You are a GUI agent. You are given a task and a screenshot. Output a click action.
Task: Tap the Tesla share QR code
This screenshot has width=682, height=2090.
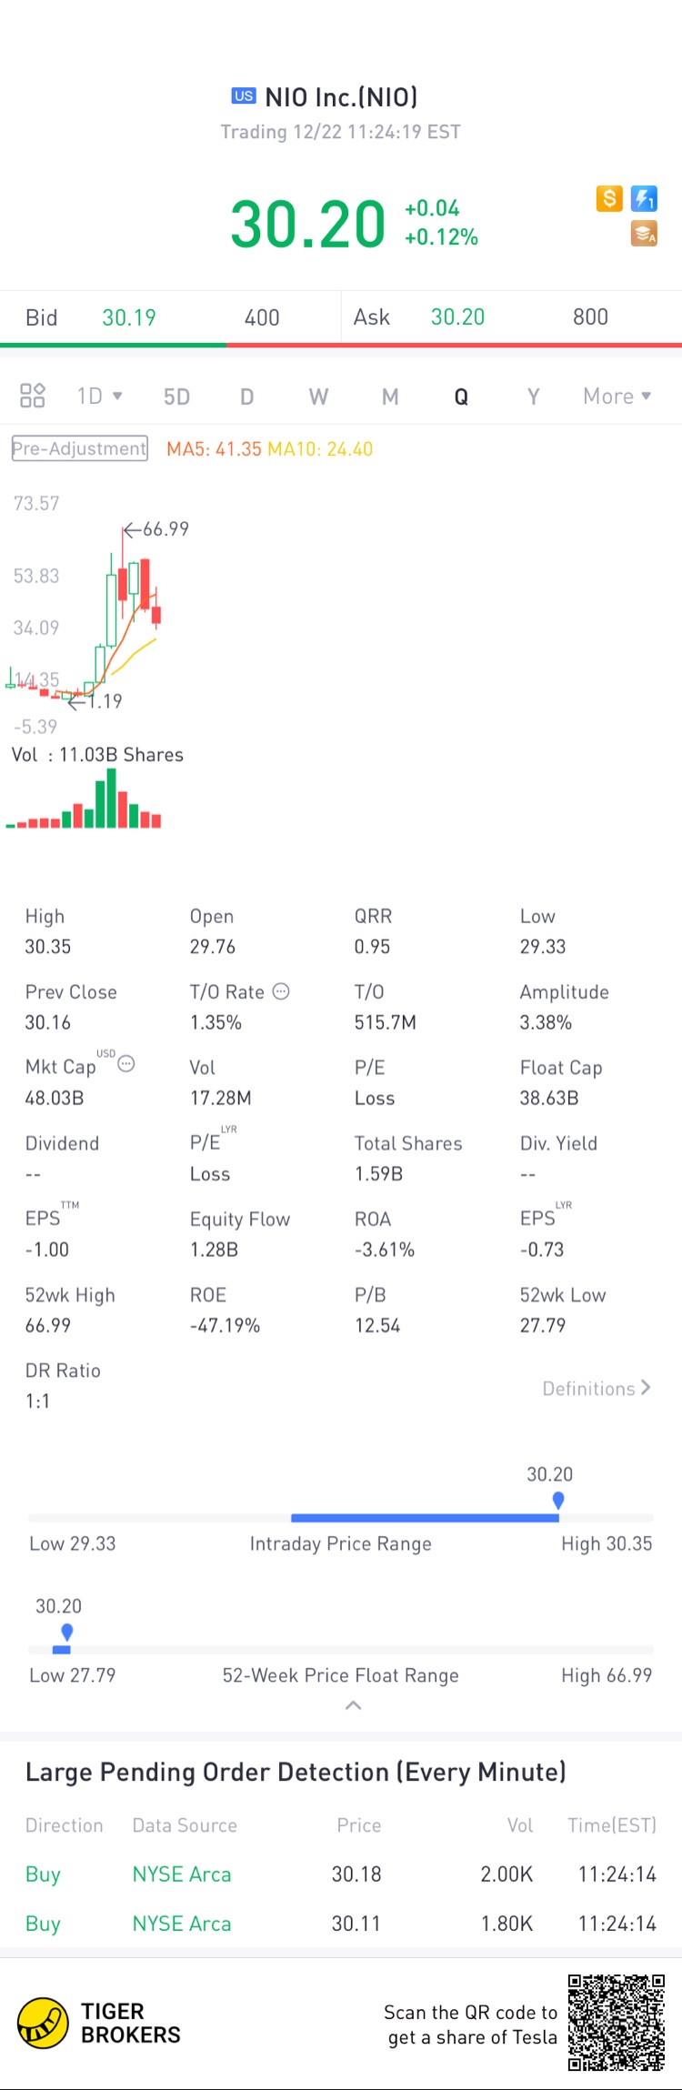[616, 2023]
